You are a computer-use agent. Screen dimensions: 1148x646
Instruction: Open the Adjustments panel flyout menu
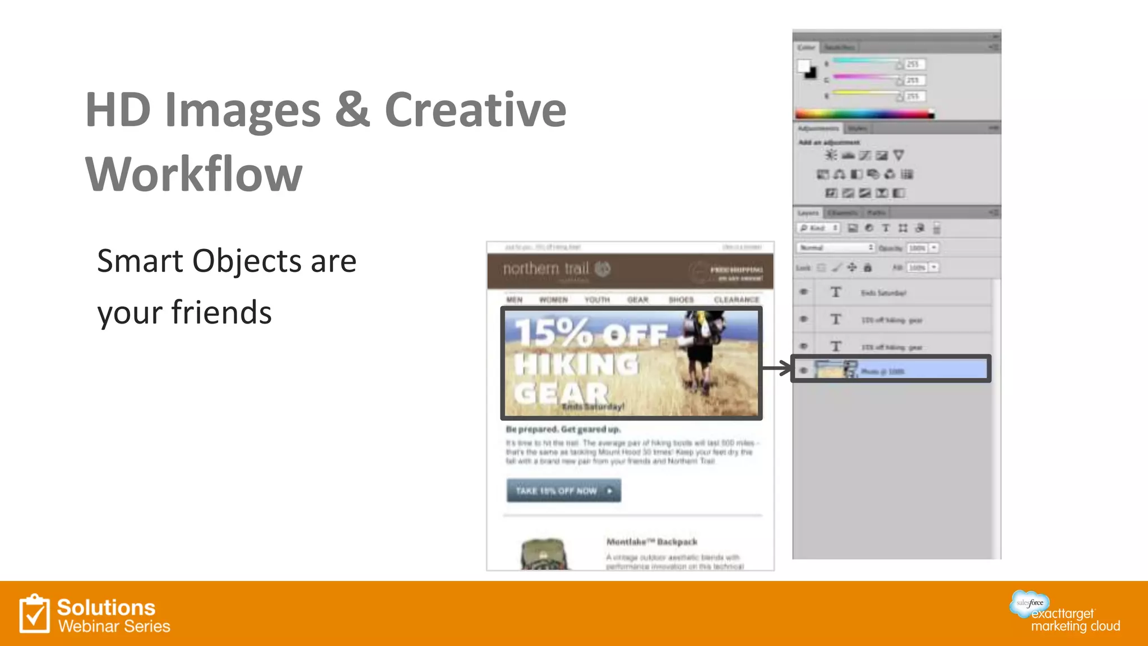click(994, 128)
